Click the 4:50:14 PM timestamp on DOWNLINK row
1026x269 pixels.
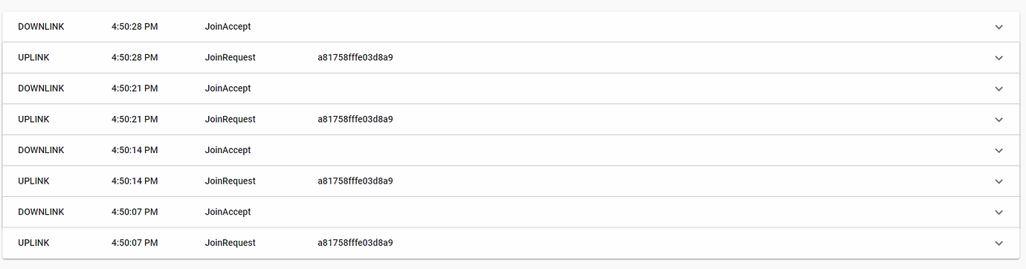135,150
